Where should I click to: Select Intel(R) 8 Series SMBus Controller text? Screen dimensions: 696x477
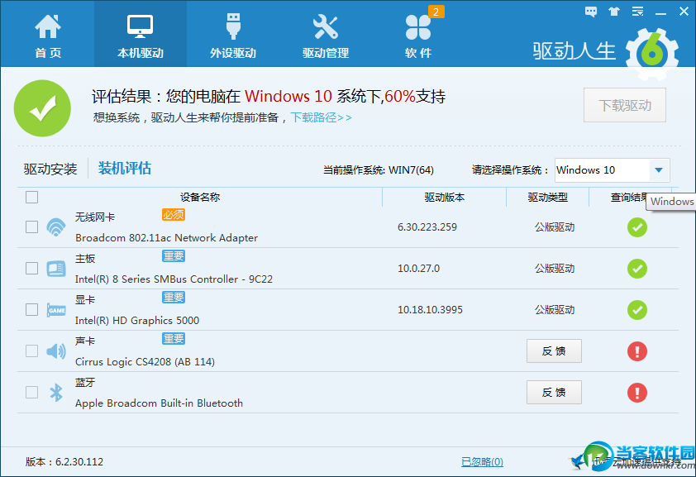tap(174, 279)
